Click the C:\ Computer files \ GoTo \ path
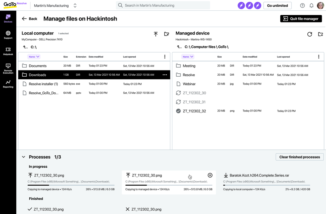Image resolution: width=326 pixels, height=214 pixels. tap(207, 47)
